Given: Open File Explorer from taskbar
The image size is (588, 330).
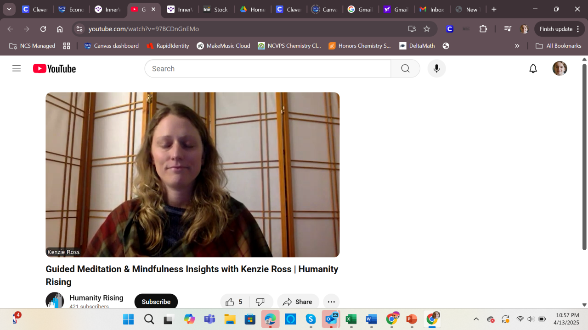Looking at the screenshot, I should [230, 319].
